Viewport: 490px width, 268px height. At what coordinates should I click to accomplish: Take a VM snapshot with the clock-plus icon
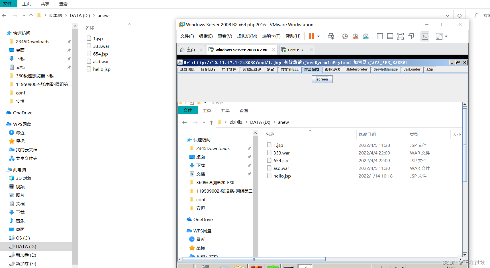(345, 36)
